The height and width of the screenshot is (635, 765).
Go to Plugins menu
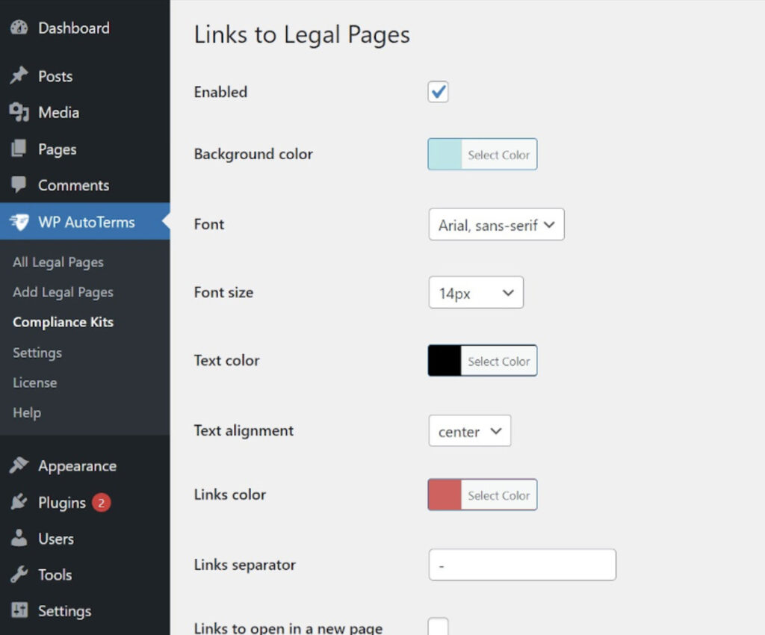pyautogui.click(x=62, y=502)
